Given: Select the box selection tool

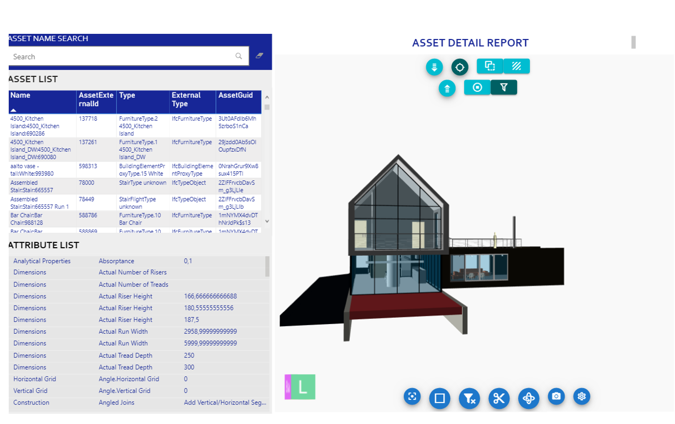Looking at the screenshot, I should pyautogui.click(x=440, y=397).
